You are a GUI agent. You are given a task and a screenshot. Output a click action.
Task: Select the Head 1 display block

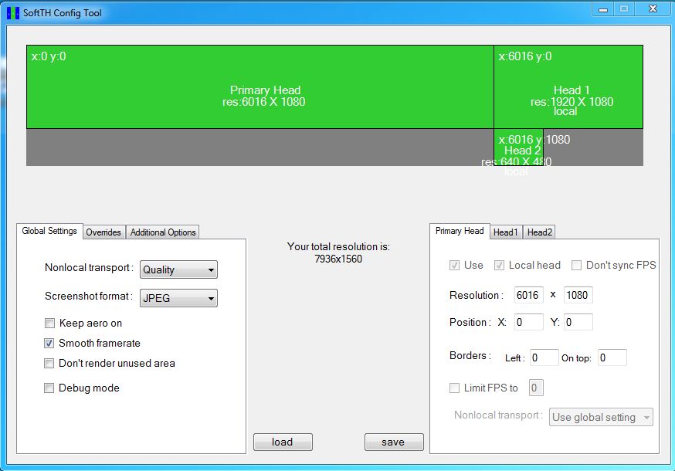[x=568, y=87]
